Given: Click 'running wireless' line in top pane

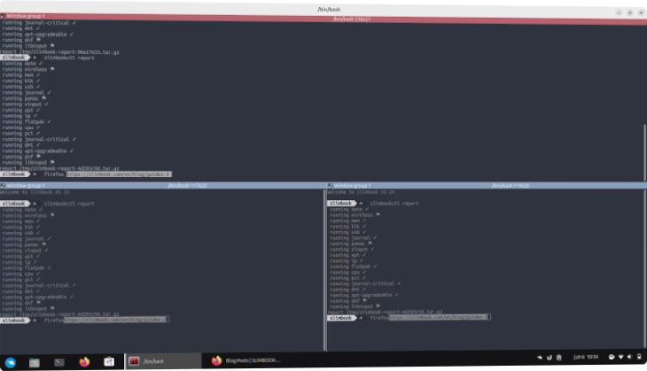Looking at the screenshot, I should (28, 69).
